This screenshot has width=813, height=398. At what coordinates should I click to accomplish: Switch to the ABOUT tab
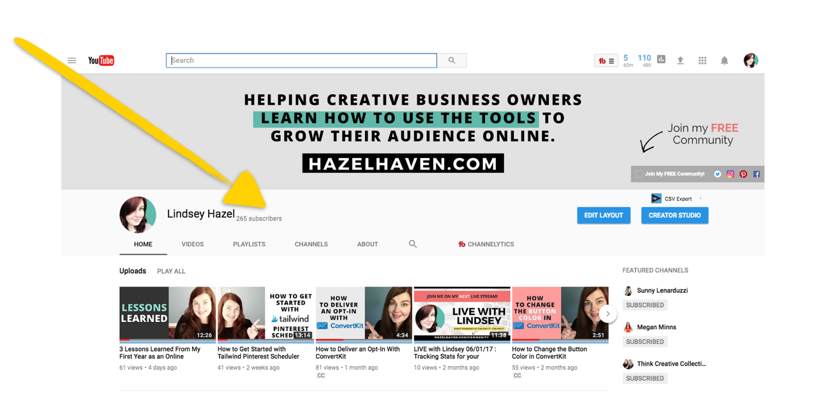point(368,244)
